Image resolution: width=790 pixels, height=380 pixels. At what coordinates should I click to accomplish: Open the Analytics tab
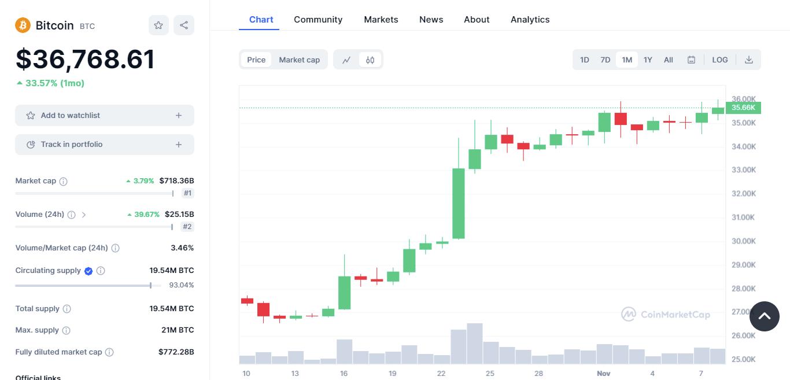(530, 20)
